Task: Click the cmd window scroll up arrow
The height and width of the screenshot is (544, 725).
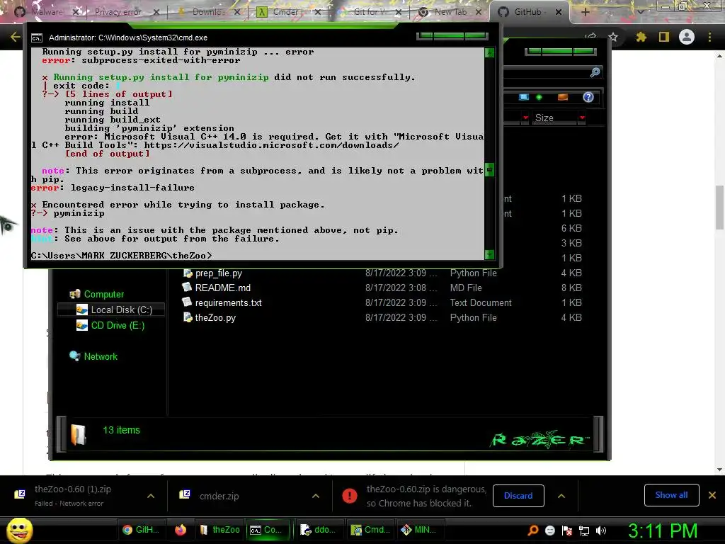Action: (489, 52)
